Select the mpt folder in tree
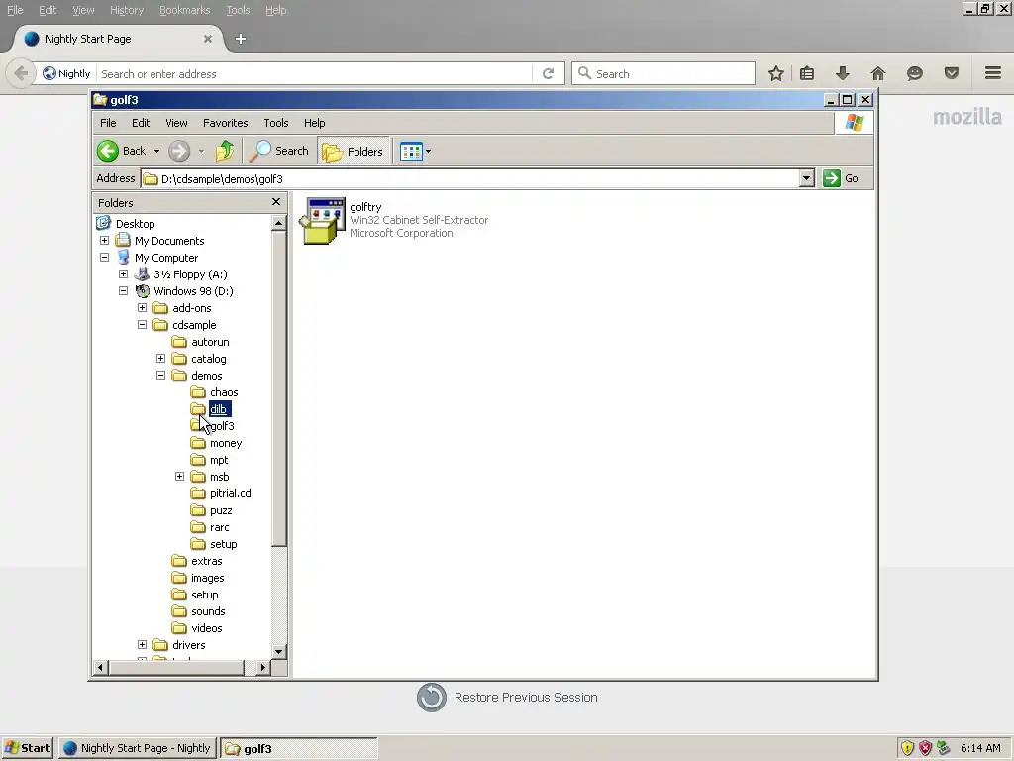This screenshot has width=1014, height=761. click(x=219, y=460)
